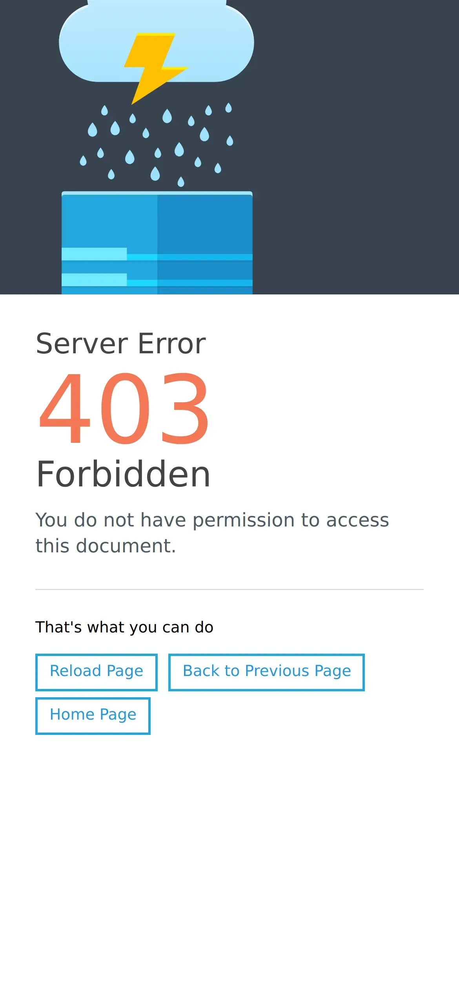Screen dimensions: 459x994
Task: Click the Server Error heading
Action: coord(121,344)
